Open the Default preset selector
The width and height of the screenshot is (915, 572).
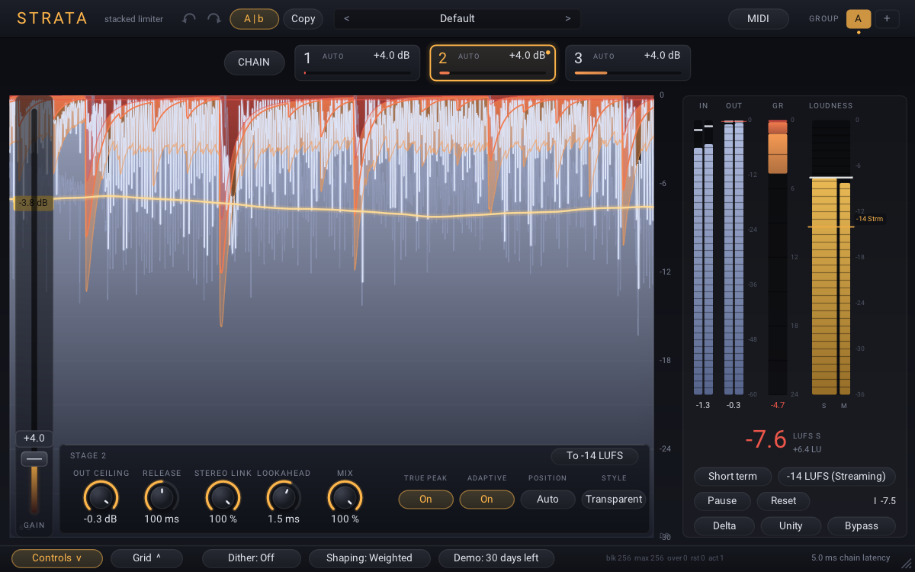(457, 18)
